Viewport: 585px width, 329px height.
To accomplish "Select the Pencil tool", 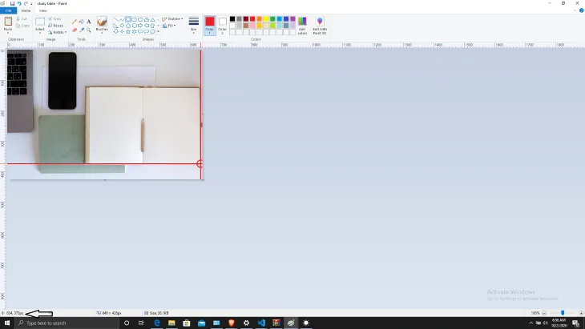I will point(75,22).
